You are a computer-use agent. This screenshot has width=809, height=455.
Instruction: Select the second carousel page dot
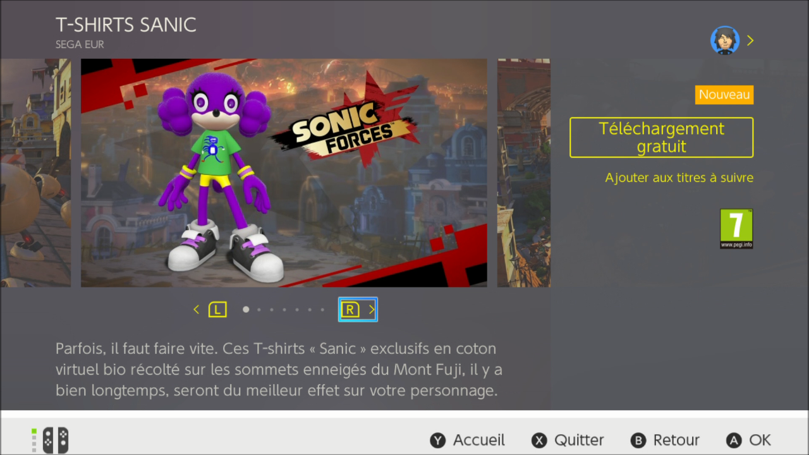pyautogui.click(x=259, y=310)
